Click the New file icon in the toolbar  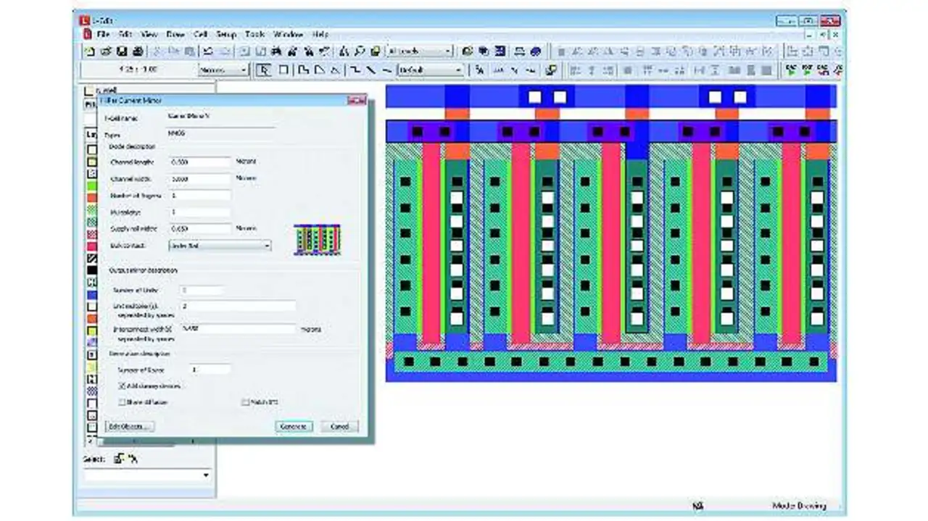pyautogui.click(x=89, y=51)
